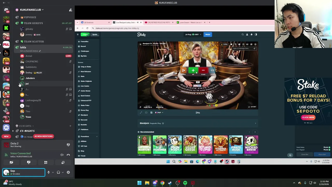Click the blue Wallet button

tap(208, 35)
